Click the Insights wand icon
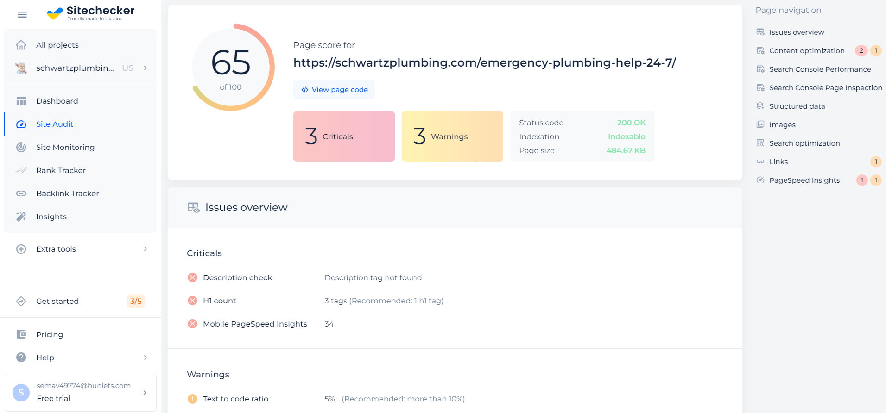 click(21, 216)
